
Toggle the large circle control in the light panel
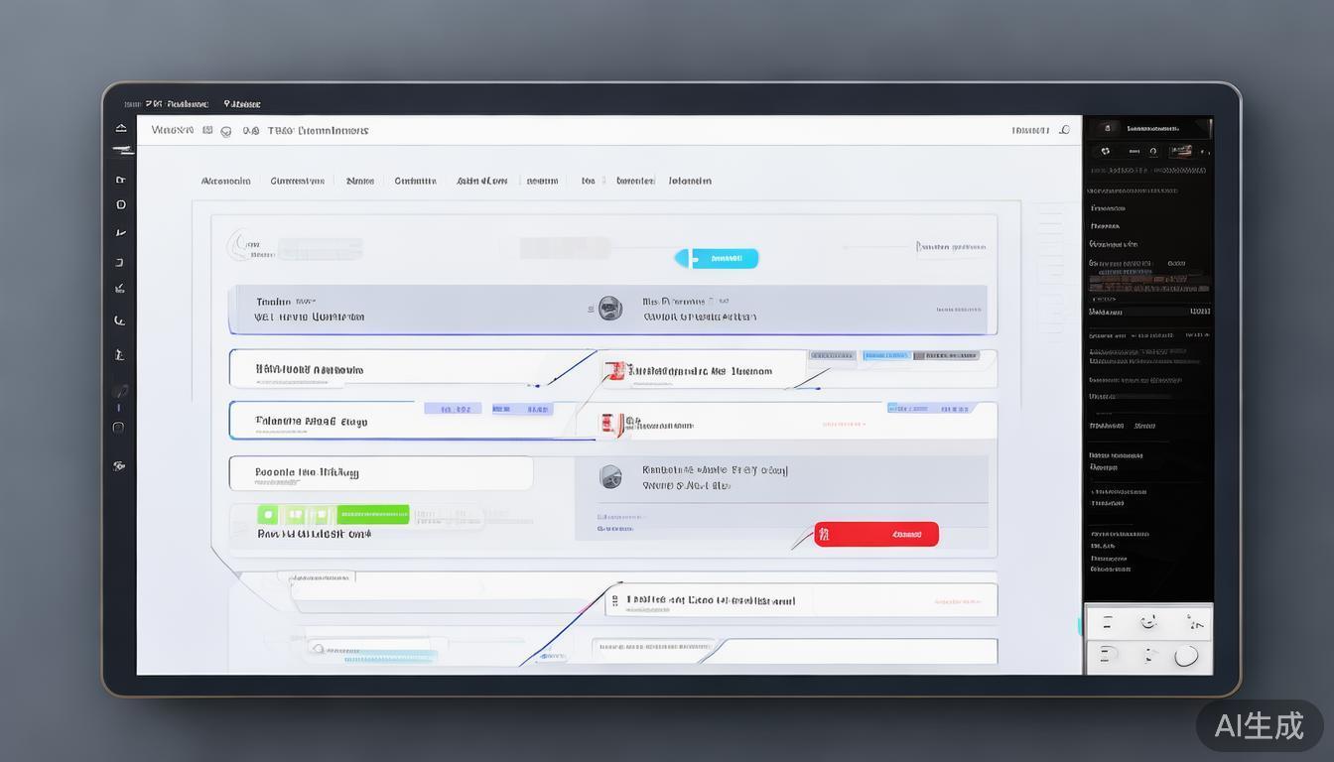coord(1186,656)
